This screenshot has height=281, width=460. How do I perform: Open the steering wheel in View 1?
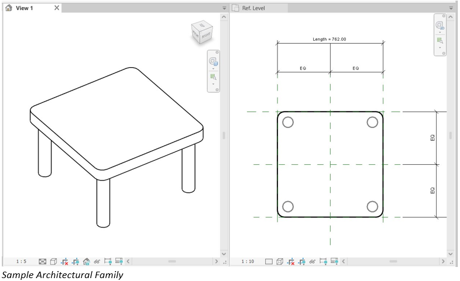tap(212, 61)
